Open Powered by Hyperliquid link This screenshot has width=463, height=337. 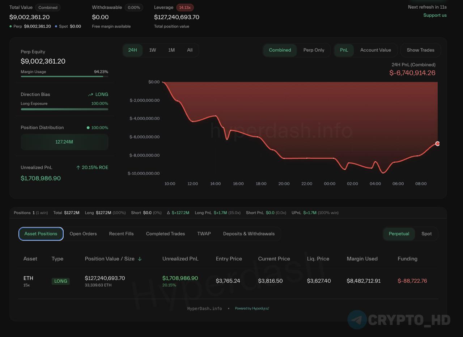252,308
